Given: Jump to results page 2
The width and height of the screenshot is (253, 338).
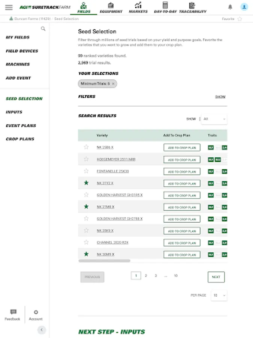Looking at the screenshot, I should click(146, 276).
